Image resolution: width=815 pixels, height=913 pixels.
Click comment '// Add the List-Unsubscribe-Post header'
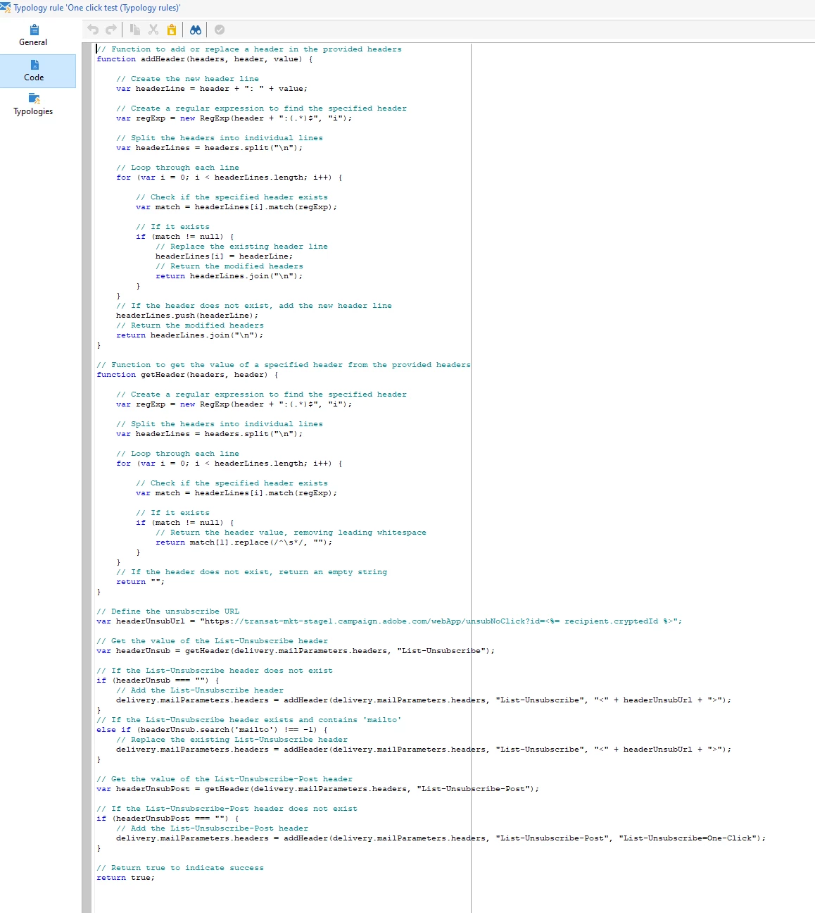point(212,828)
